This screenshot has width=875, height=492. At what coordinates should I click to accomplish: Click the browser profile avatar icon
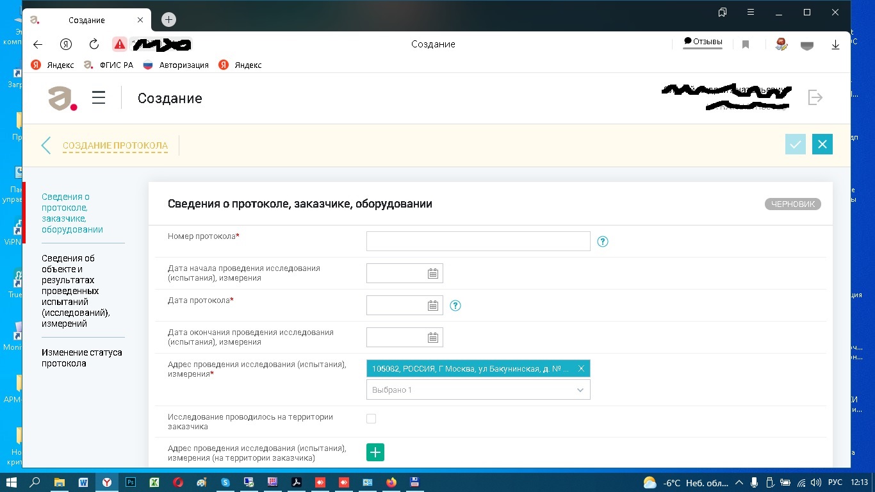point(781,44)
